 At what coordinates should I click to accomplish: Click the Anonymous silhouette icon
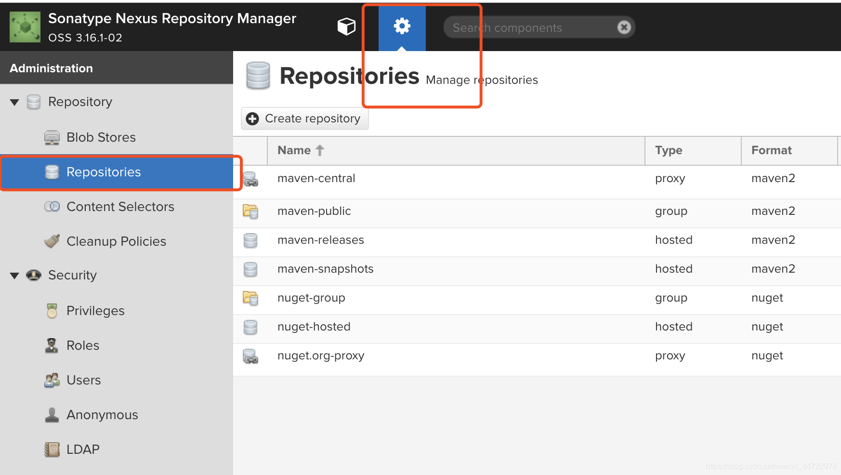[52, 415]
